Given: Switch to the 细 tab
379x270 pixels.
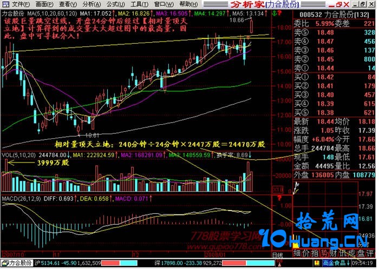Looking at the screenshot, I should pyautogui.click(x=298, y=253).
